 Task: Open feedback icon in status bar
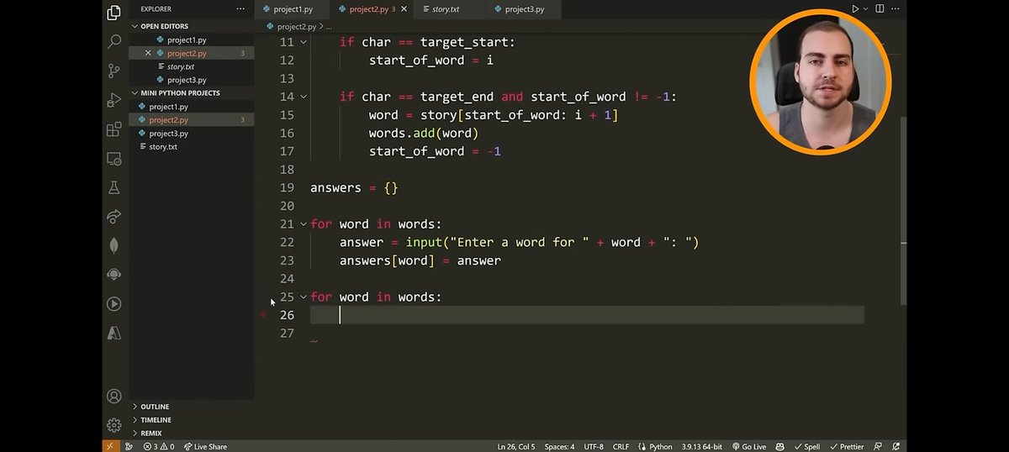pos(879,446)
